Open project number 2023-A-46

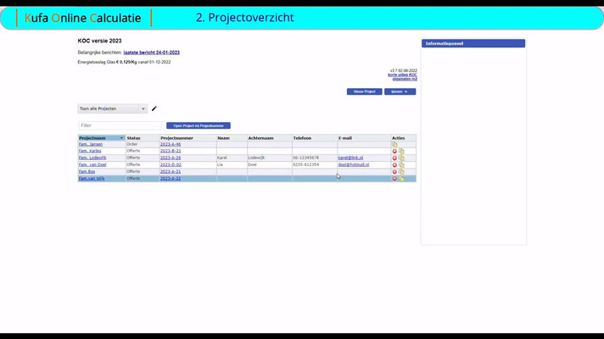[x=171, y=144]
